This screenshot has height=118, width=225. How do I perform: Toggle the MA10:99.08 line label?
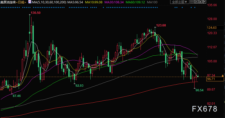click(94, 2)
